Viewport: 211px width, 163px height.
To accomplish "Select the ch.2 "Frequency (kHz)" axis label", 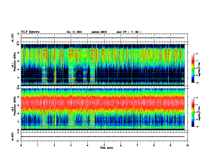I will pyautogui.click(x=15, y=106).
